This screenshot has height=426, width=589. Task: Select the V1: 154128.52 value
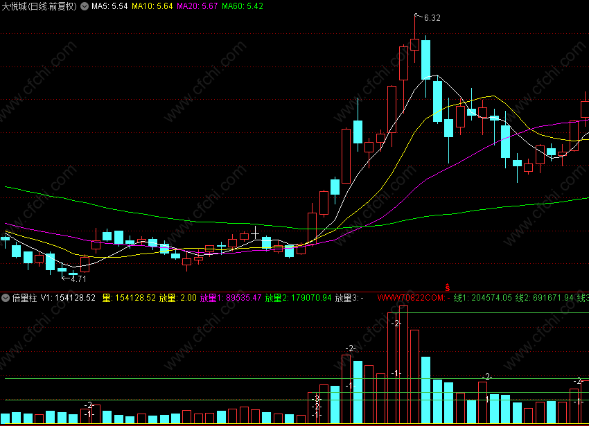click(68, 298)
